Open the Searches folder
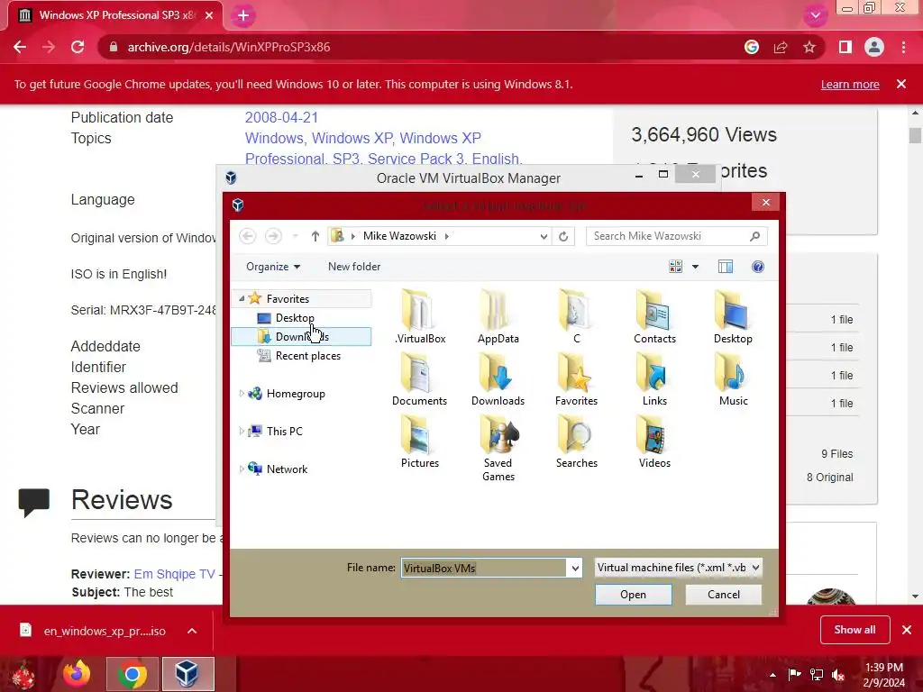The width and height of the screenshot is (923, 692). coord(576,442)
